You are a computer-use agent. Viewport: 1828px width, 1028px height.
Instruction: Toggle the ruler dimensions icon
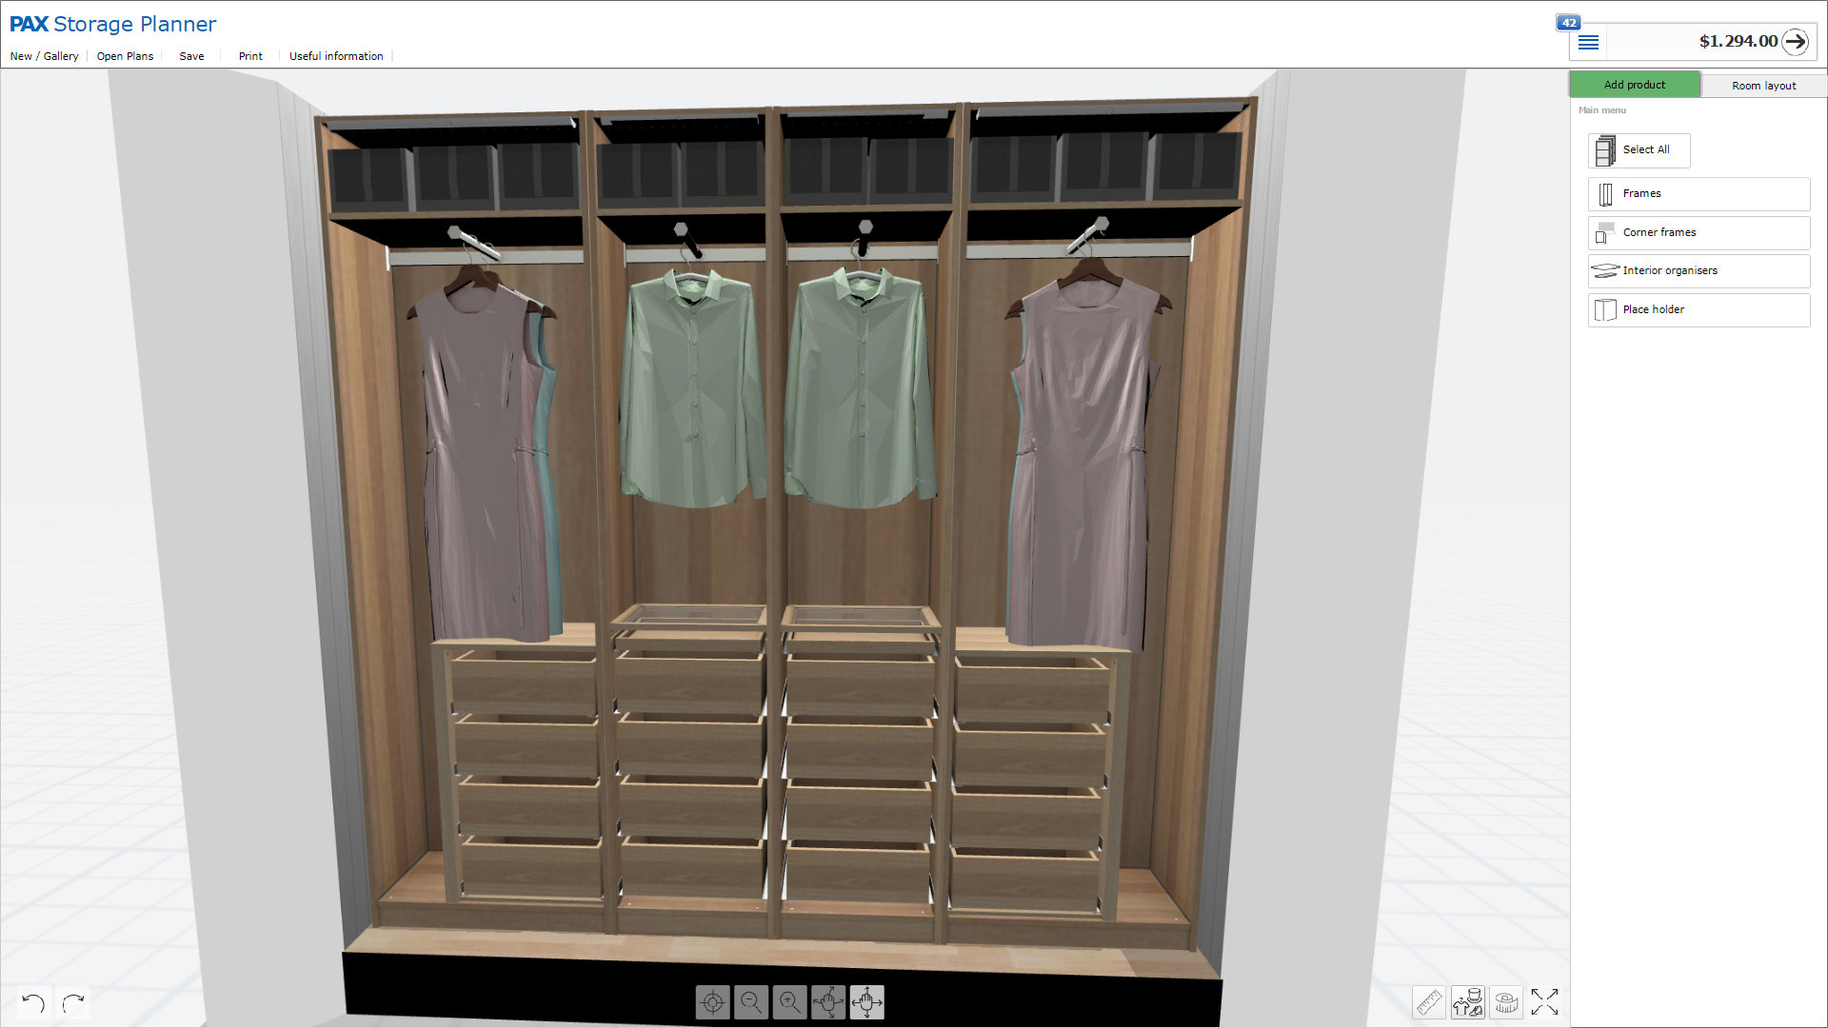(x=1429, y=1002)
